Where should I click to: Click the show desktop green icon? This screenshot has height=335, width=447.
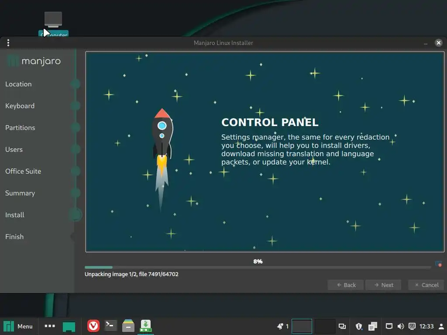tap(69, 327)
